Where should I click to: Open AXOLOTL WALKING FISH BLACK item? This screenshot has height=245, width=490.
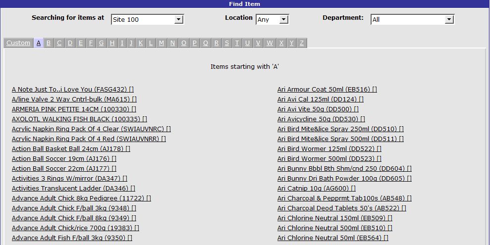[x=79, y=119]
